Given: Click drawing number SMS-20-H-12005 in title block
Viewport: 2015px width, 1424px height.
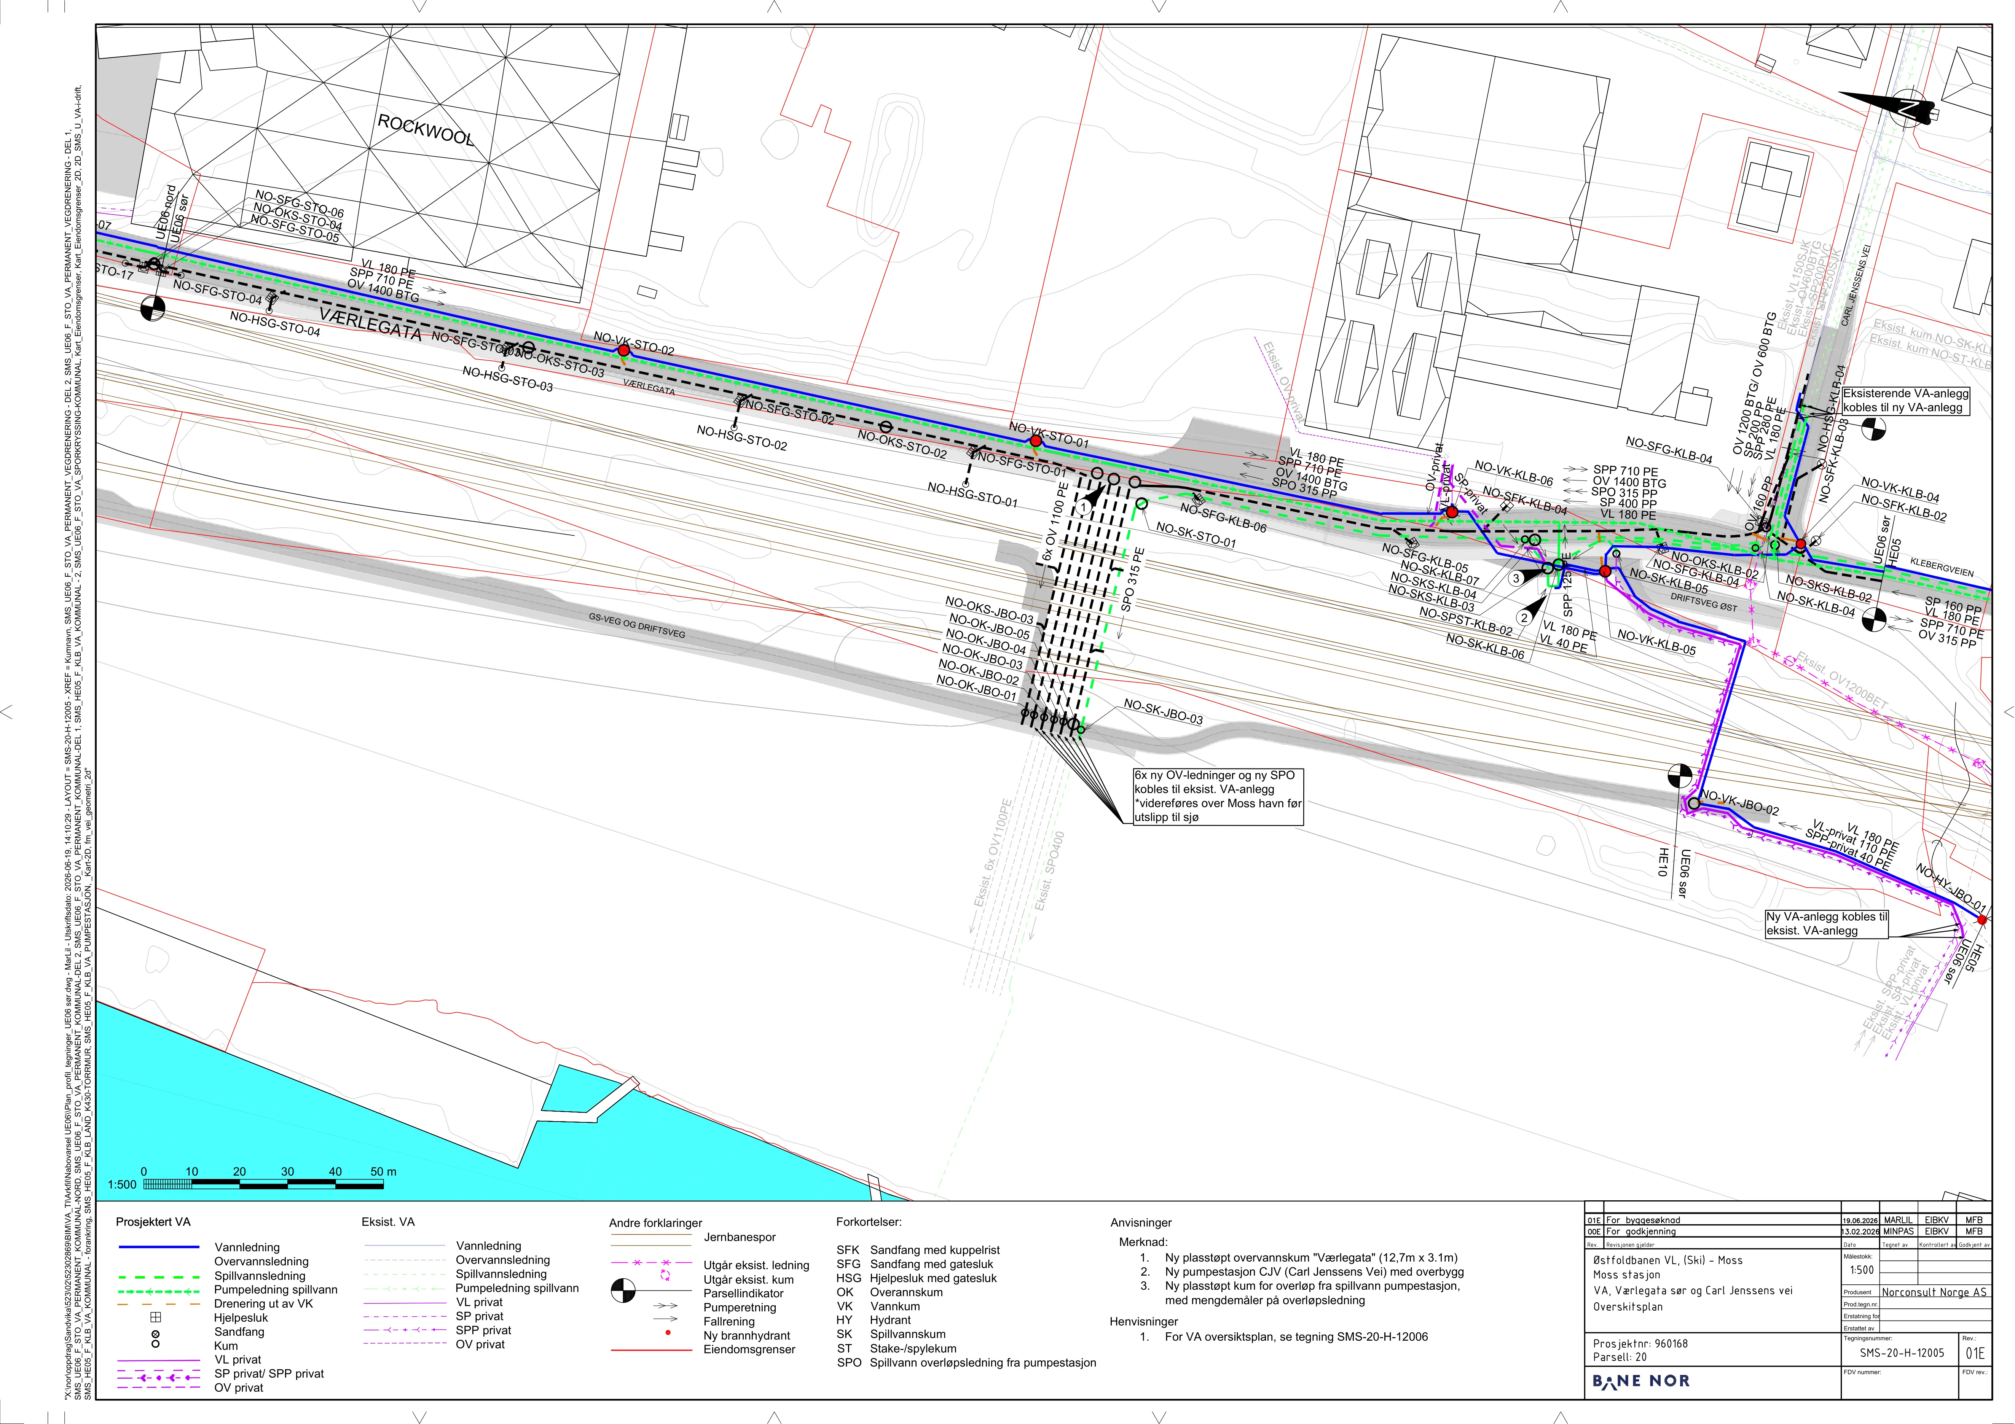Looking at the screenshot, I should pos(1902,1352).
